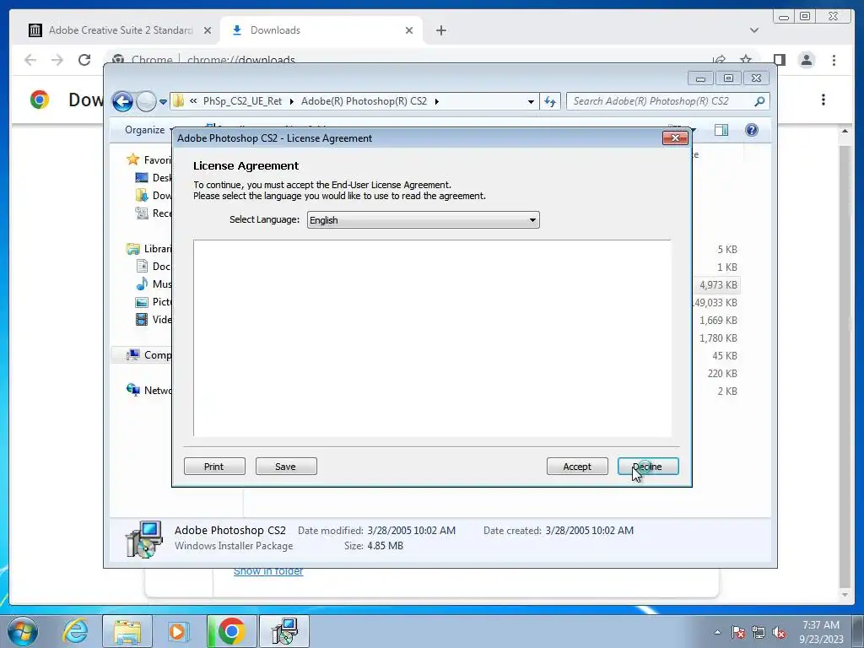
Task: Close the Downloads tab
Action: point(409,30)
